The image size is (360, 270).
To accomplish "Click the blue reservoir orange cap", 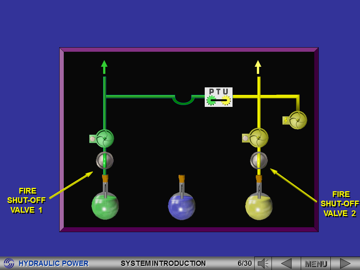I will tap(181, 178).
